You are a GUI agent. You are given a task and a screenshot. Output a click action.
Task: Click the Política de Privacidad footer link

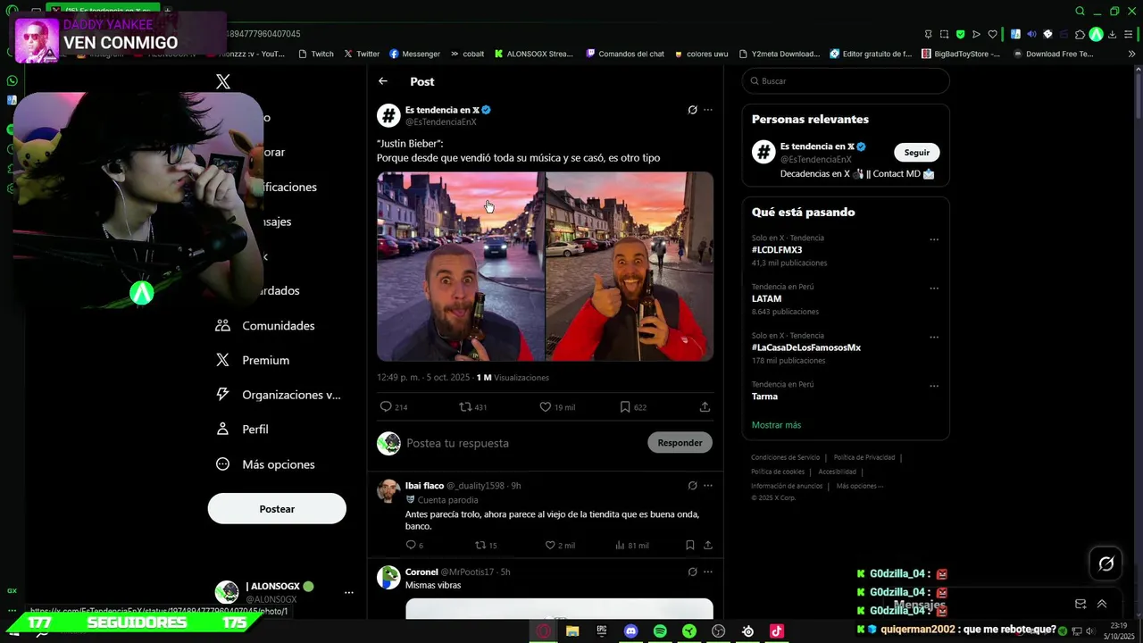coord(864,457)
